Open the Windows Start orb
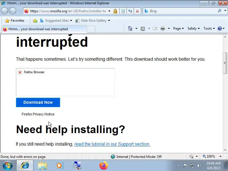 click(7, 165)
